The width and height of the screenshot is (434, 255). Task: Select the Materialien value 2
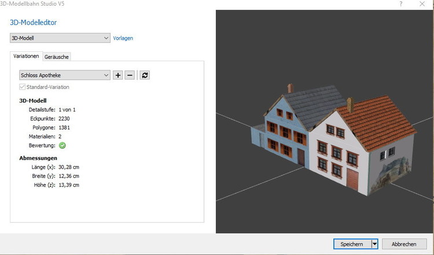(x=60, y=136)
